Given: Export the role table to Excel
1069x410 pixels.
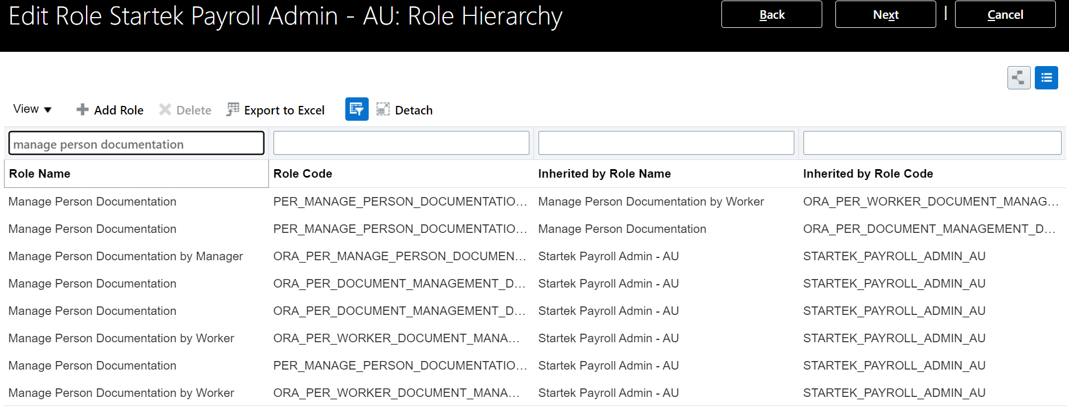Looking at the screenshot, I should 276,110.
